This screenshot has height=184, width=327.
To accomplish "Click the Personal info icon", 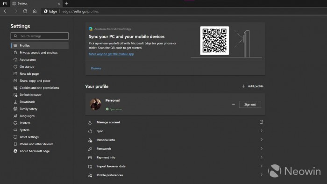I will [x=90, y=140].
